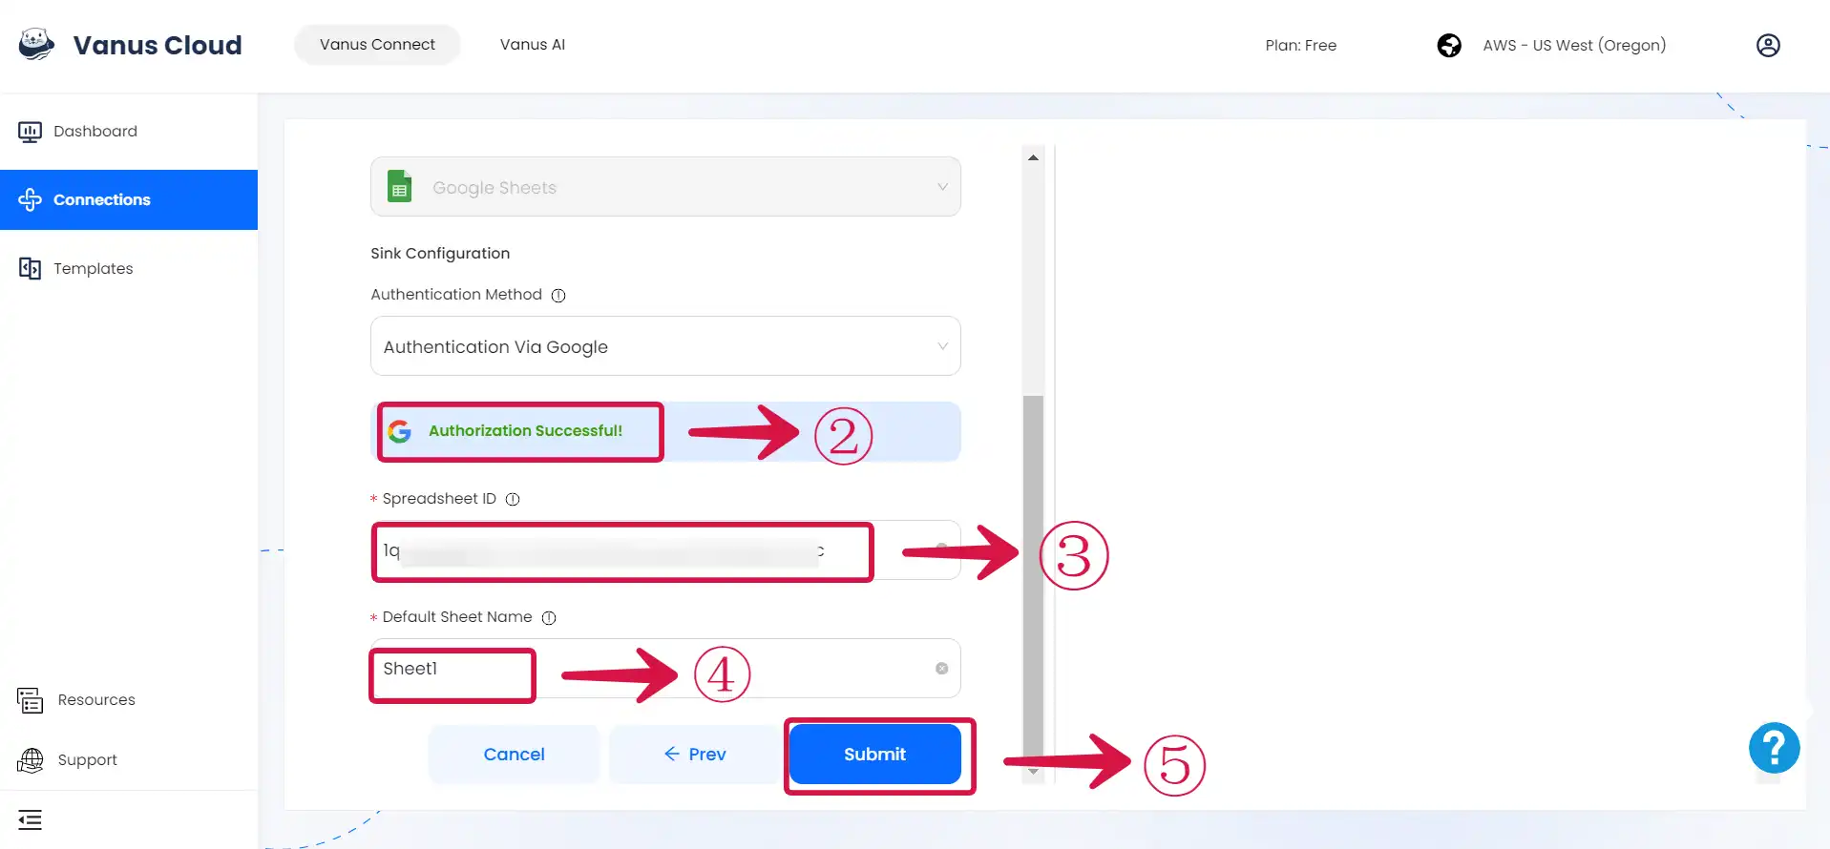Select the Dashboard monitor icon
Viewport: 1830px width, 849px height.
[x=30, y=132]
